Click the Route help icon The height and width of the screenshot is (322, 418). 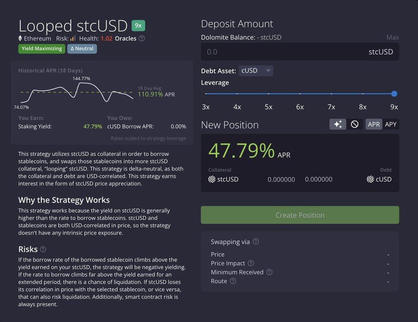[x=233, y=281]
